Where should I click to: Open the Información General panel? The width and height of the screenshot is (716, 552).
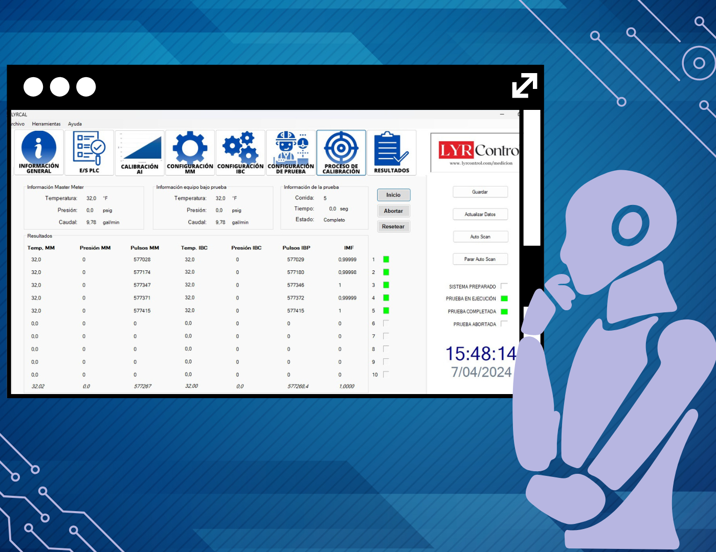[x=38, y=152]
